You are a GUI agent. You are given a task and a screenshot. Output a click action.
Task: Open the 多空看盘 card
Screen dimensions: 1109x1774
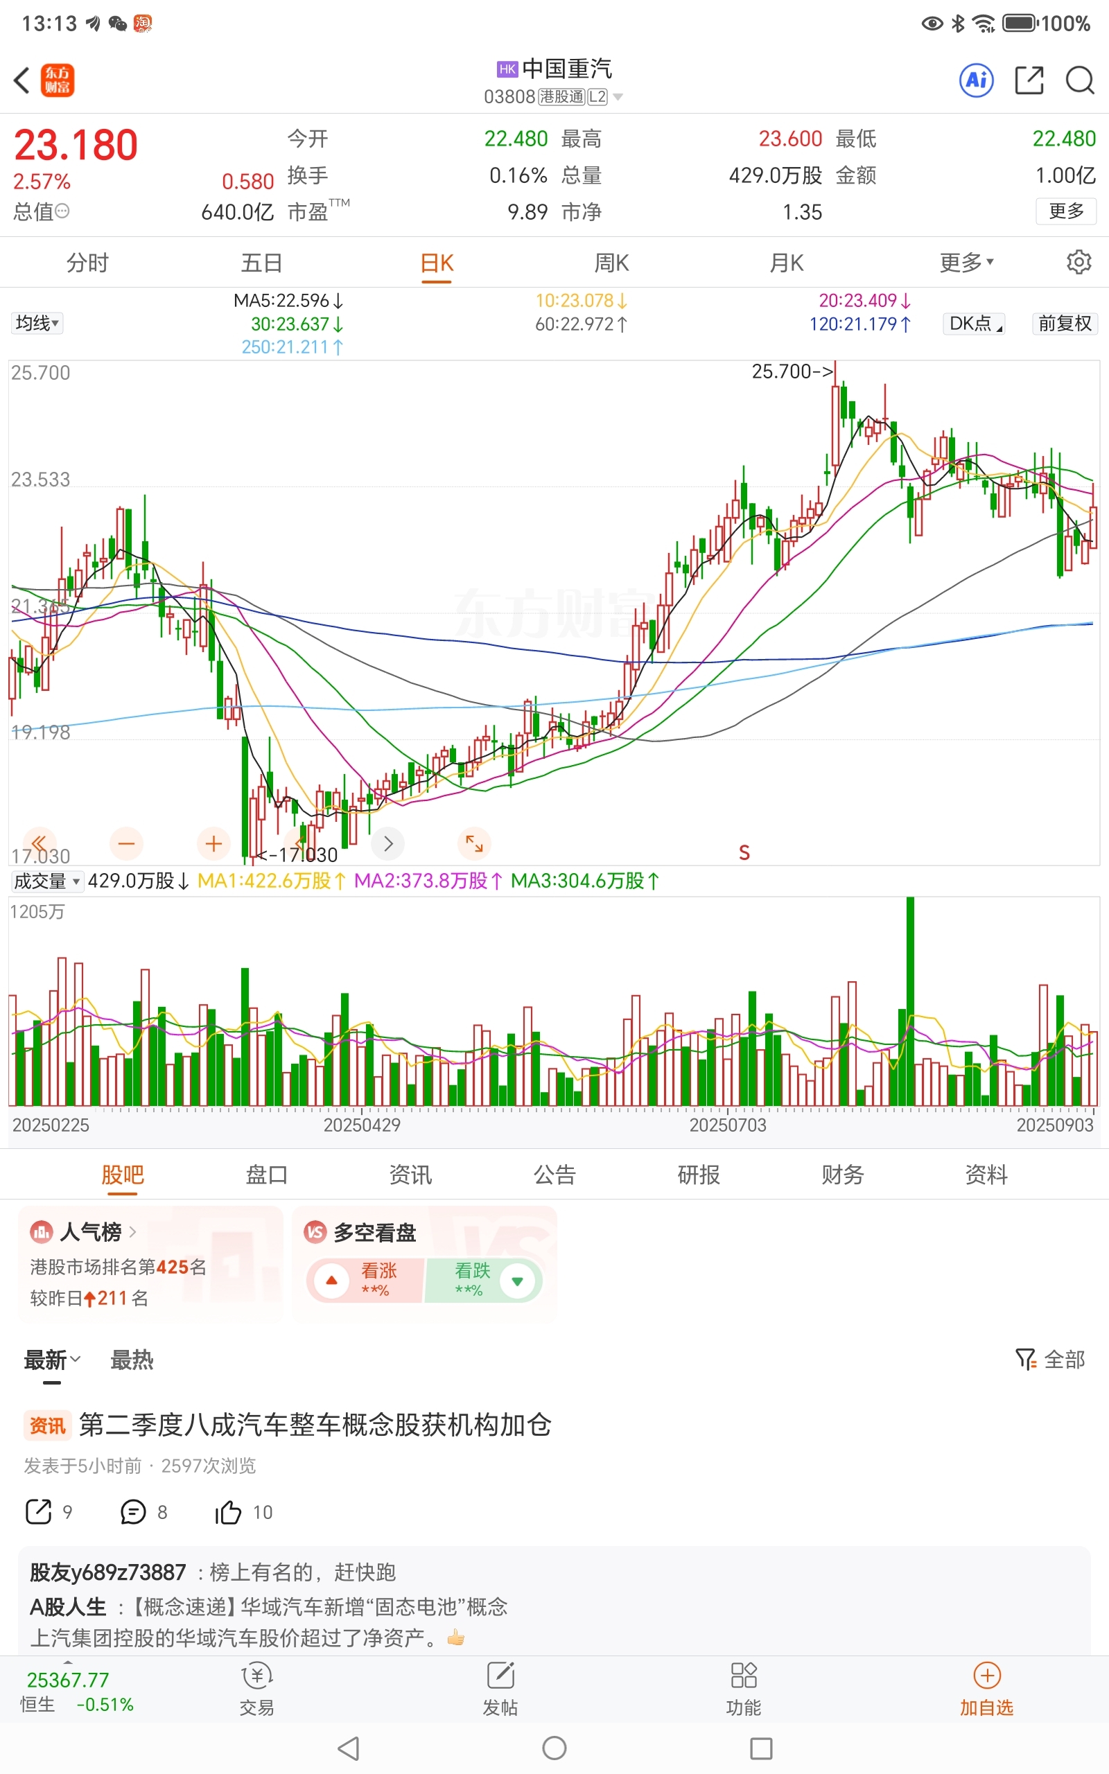pyautogui.click(x=425, y=1263)
